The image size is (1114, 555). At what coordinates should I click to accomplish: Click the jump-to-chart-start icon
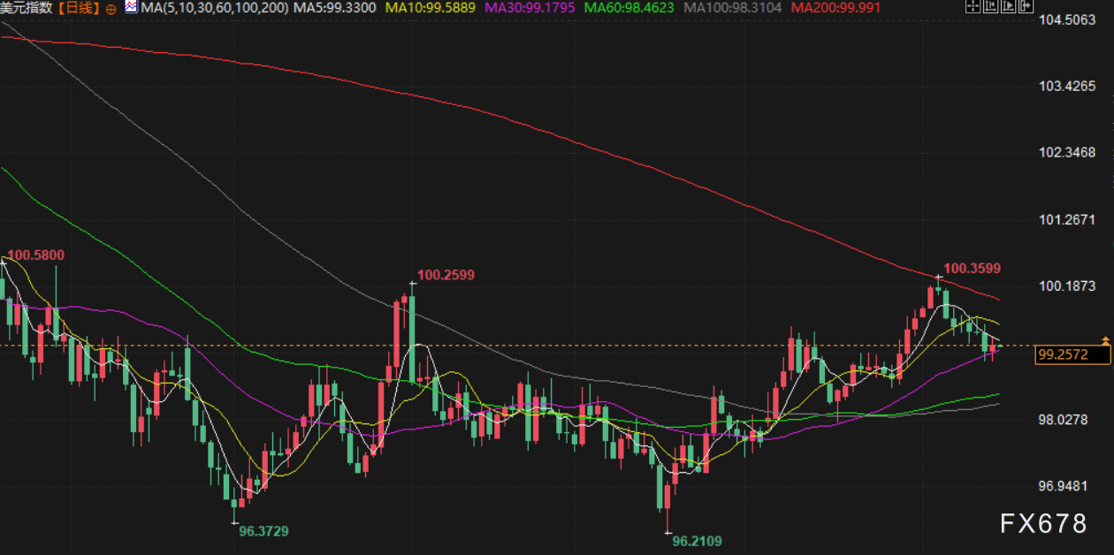[x=989, y=7]
